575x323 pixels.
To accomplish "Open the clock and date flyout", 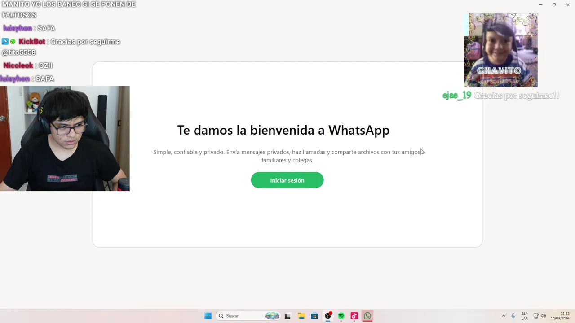I will coord(560,316).
